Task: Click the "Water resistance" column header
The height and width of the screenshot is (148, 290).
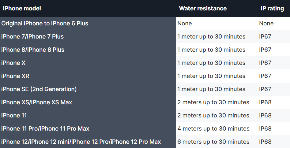Action: (x=203, y=9)
